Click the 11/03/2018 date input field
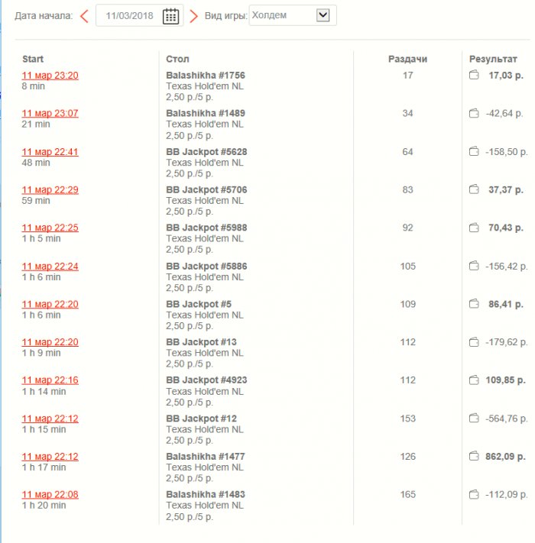535x543 pixels. (x=130, y=16)
